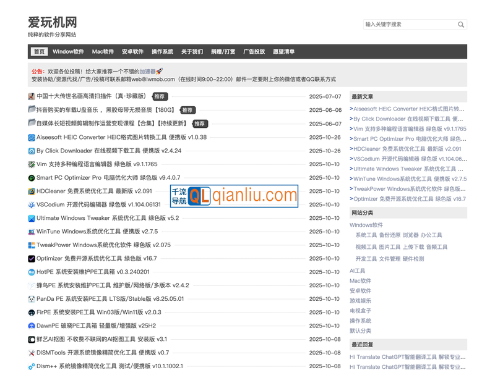Go to the 愿望清单 page
The image size is (495, 370).
coord(284,52)
